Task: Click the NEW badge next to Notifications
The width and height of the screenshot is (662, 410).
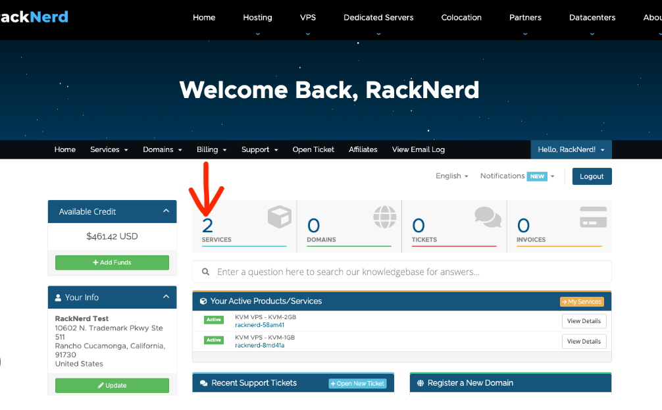Action: 537,176
